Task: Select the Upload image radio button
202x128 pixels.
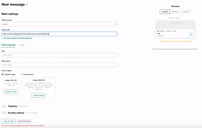Action: click(3, 74)
